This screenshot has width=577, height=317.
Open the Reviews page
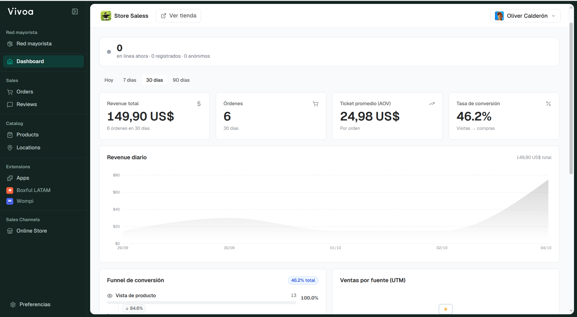click(x=43, y=104)
